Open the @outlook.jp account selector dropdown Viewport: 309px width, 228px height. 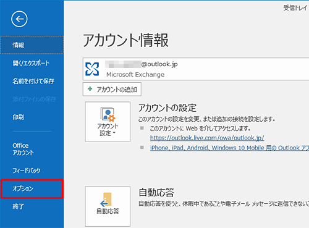(196, 69)
